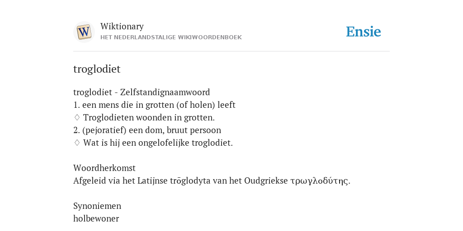This screenshot has width=463, height=231.
Task: Click sentence 'Wat is hij een ongelofelijke troglodiet.'
Action: point(158,143)
